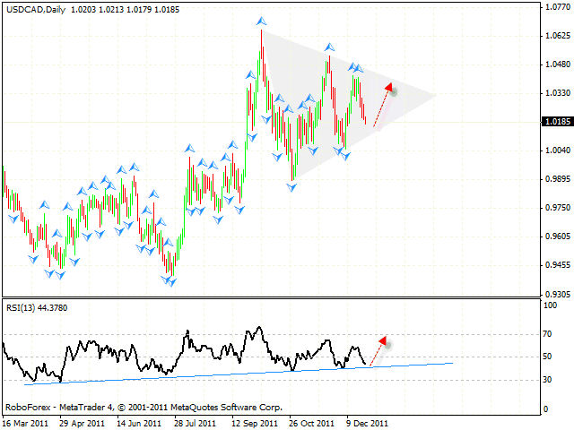Viewport: 574px width, 430px height.
Task: Select the blue fractal arrow below the lowest candle
Action: [170, 282]
